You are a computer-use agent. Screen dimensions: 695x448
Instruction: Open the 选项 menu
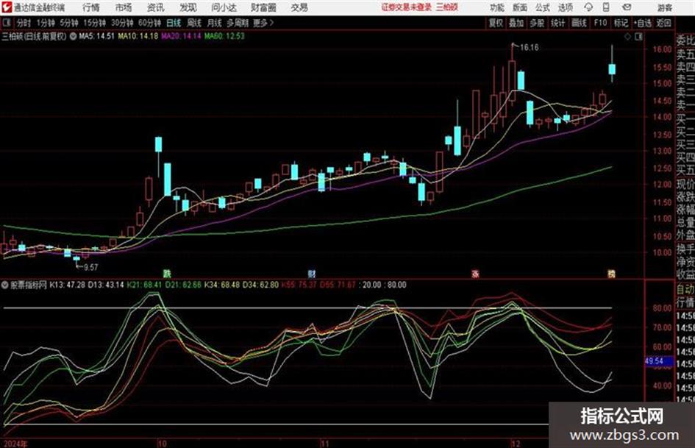click(x=565, y=7)
